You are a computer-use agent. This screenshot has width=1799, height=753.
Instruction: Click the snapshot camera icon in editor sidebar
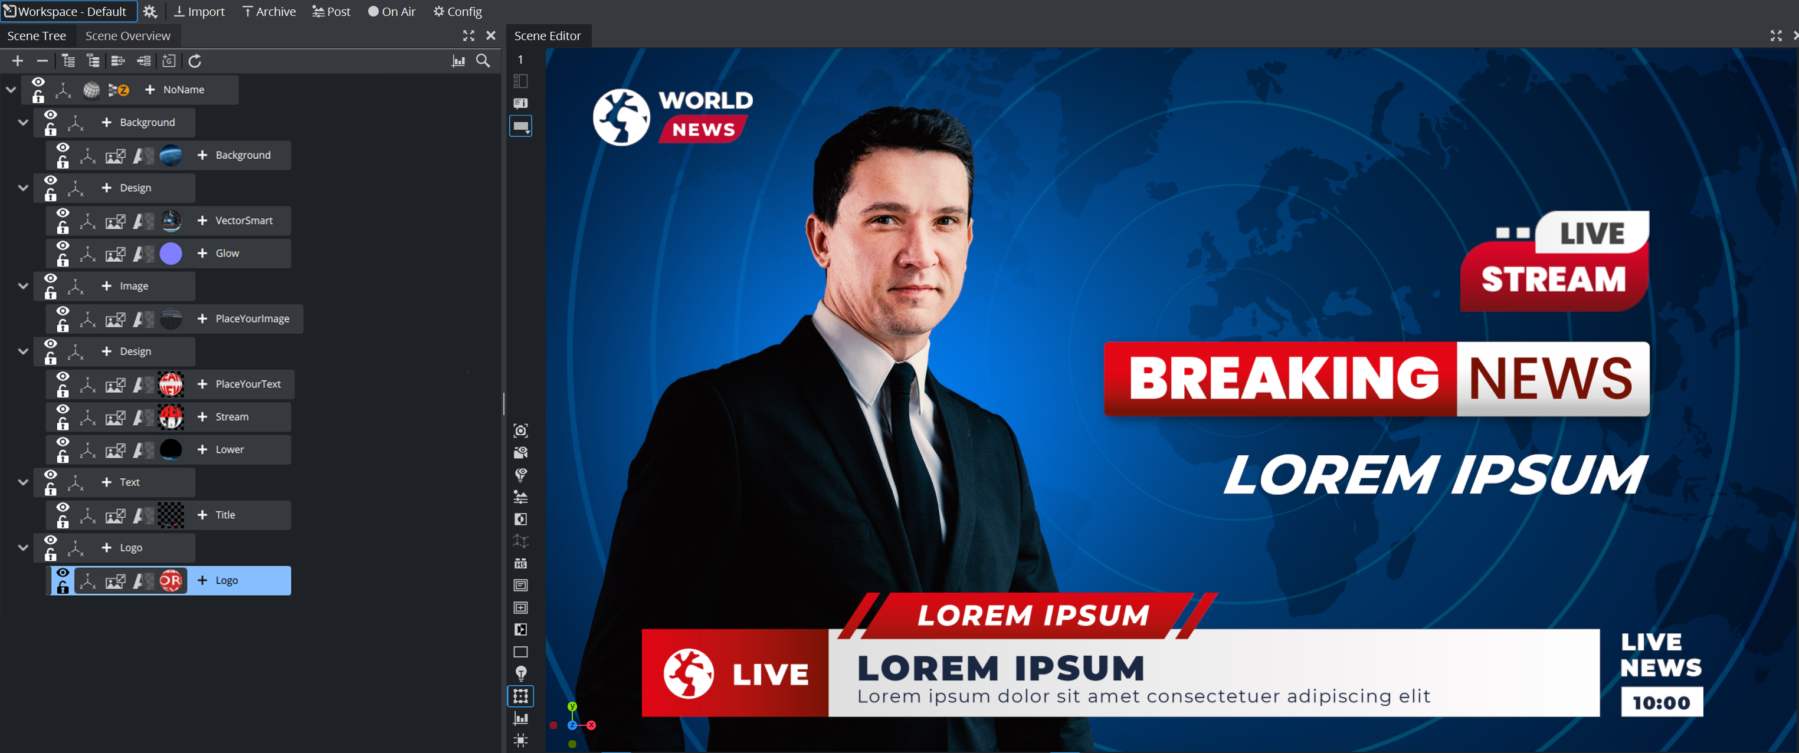520,430
